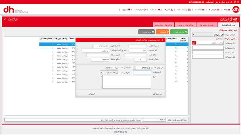Open the نحوه پرداخت payment method dropdown
This screenshot has width=241, height=135.
[x=109, y=72]
